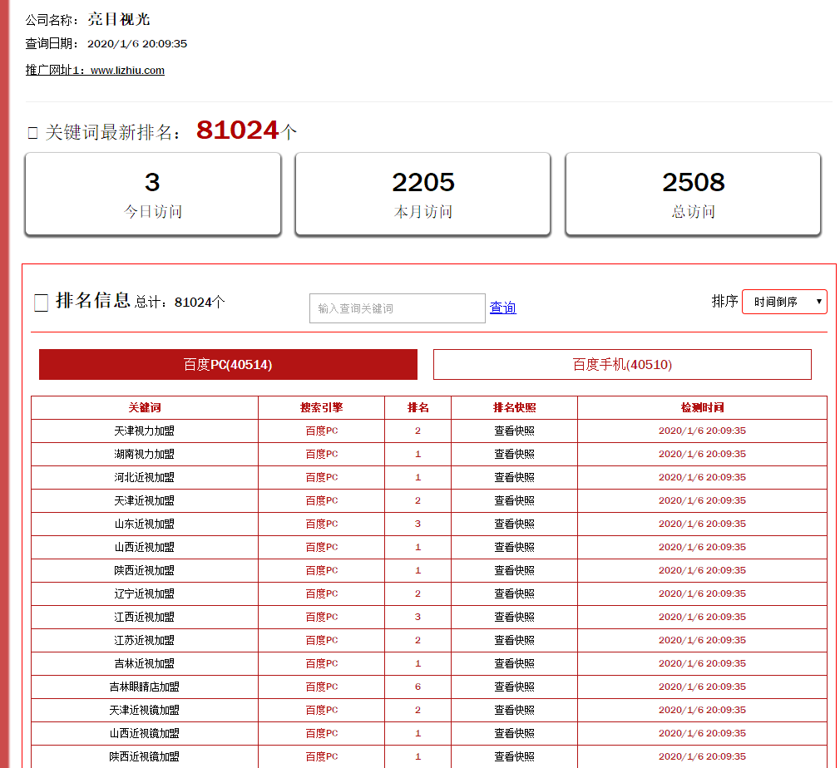Switch to the 百度手机(40510) tab
The height and width of the screenshot is (768, 840).
pyautogui.click(x=621, y=364)
